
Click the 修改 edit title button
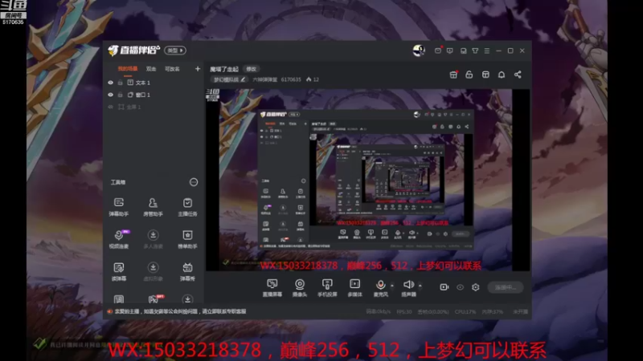pyautogui.click(x=251, y=69)
